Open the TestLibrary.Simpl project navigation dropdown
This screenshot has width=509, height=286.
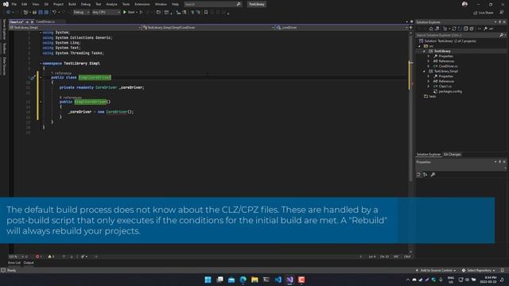pos(76,28)
